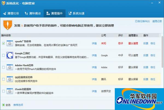Open 详情 for QQ在线音乐控件

coord(94,79)
